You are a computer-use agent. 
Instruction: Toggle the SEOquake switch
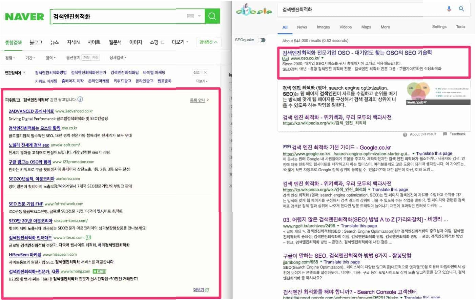coord(262,40)
